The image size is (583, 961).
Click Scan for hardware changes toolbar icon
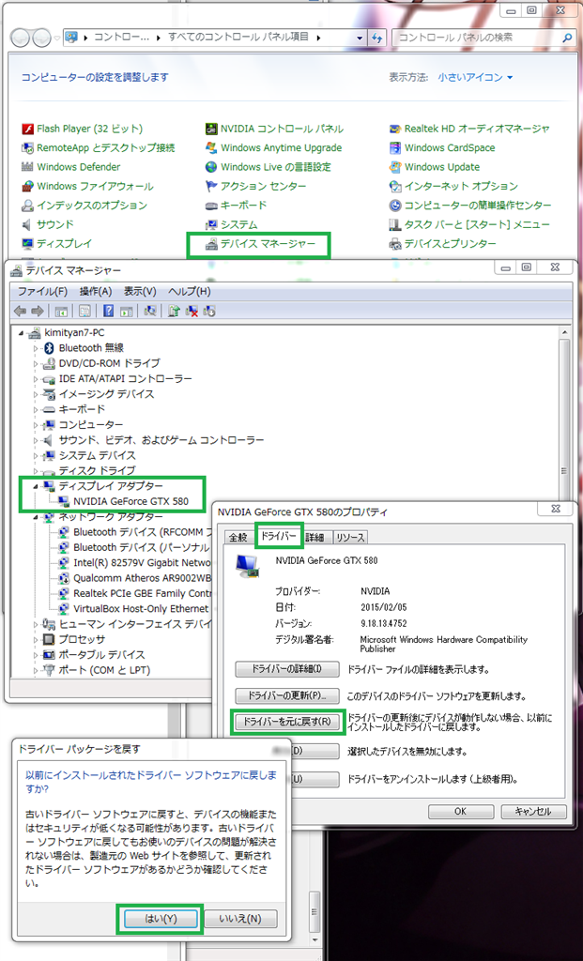[149, 311]
